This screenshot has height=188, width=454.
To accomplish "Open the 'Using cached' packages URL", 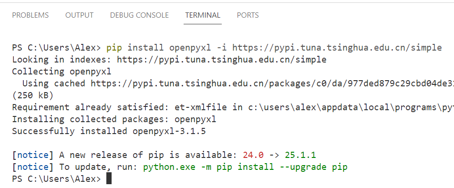I will (272, 84).
